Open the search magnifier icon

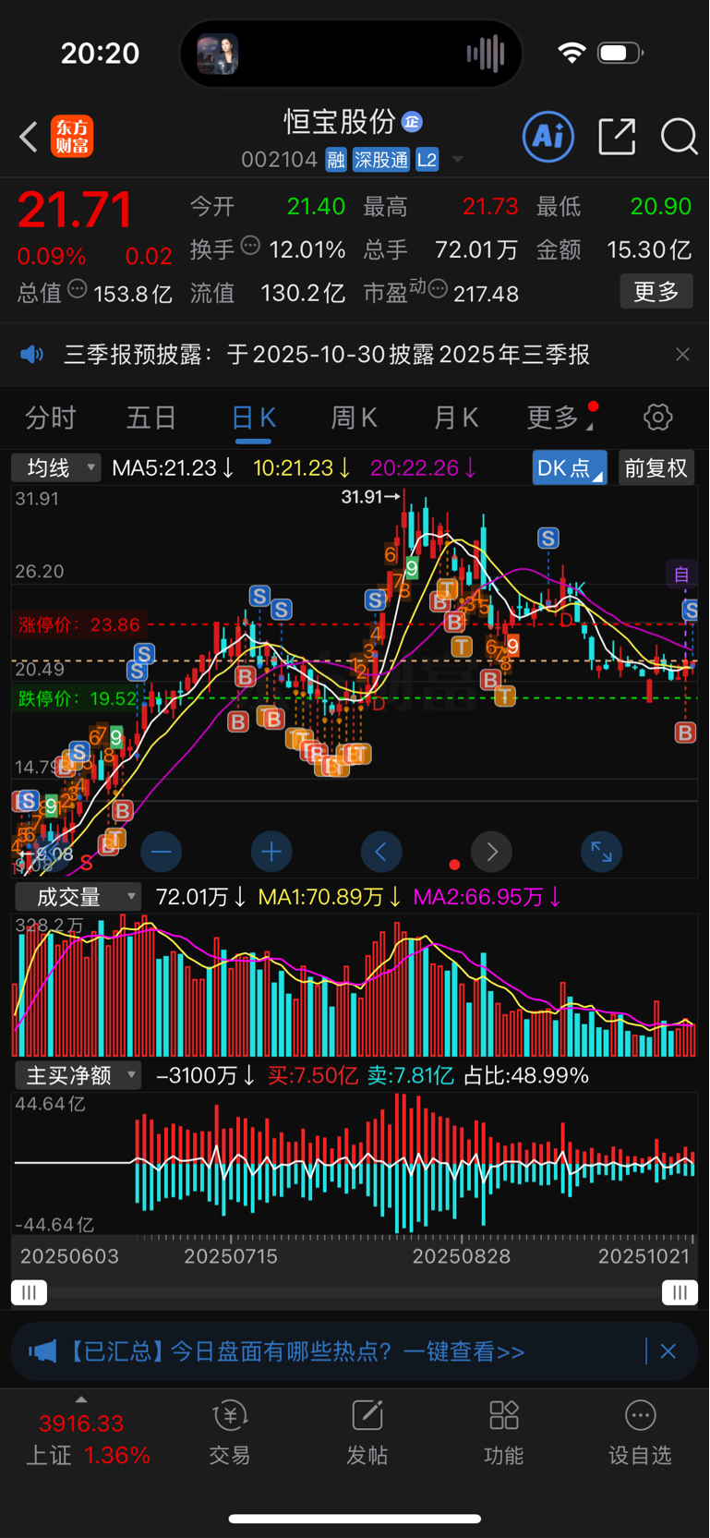[x=679, y=137]
